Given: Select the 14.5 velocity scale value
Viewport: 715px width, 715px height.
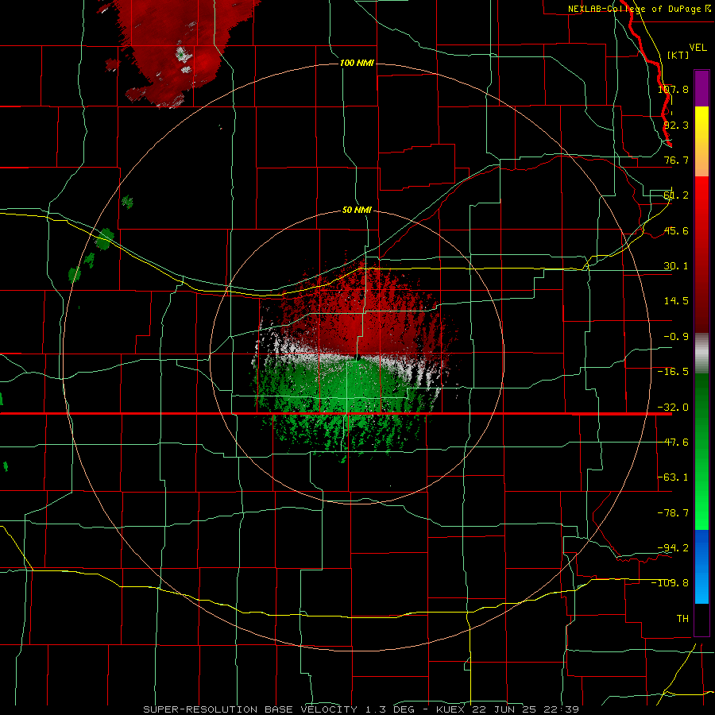Looking at the screenshot, I should click(x=676, y=301).
